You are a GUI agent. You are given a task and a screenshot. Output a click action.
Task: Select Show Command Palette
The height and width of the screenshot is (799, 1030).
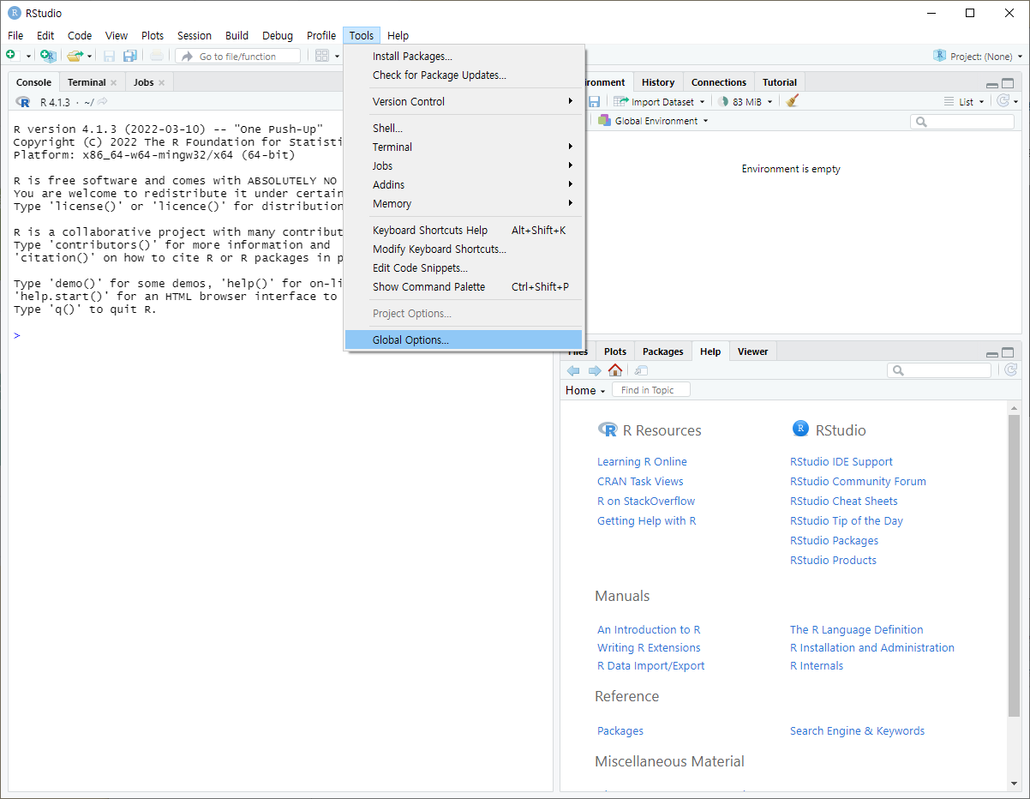point(464,286)
